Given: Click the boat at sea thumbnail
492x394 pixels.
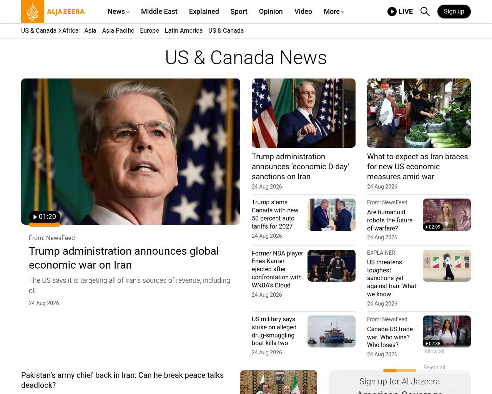Looking at the screenshot, I should (331, 332).
